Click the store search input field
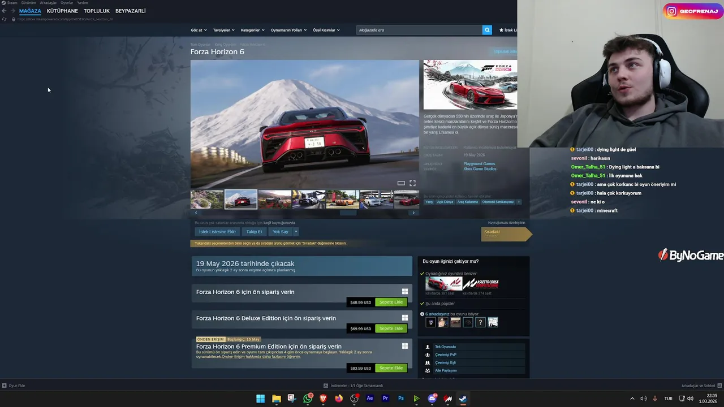724x407 pixels. coord(419,30)
